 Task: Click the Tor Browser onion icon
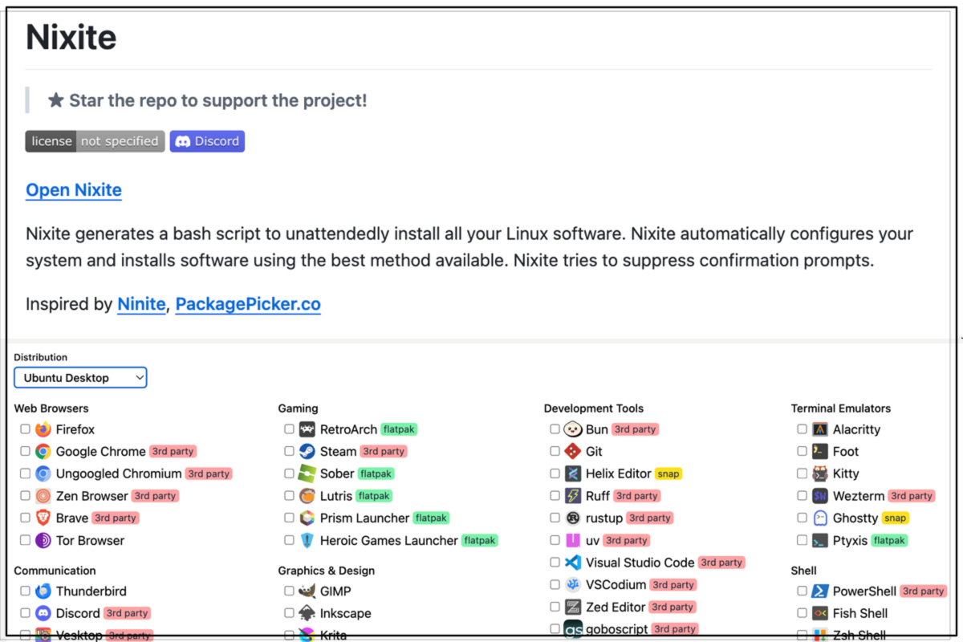(x=43, y=540)
